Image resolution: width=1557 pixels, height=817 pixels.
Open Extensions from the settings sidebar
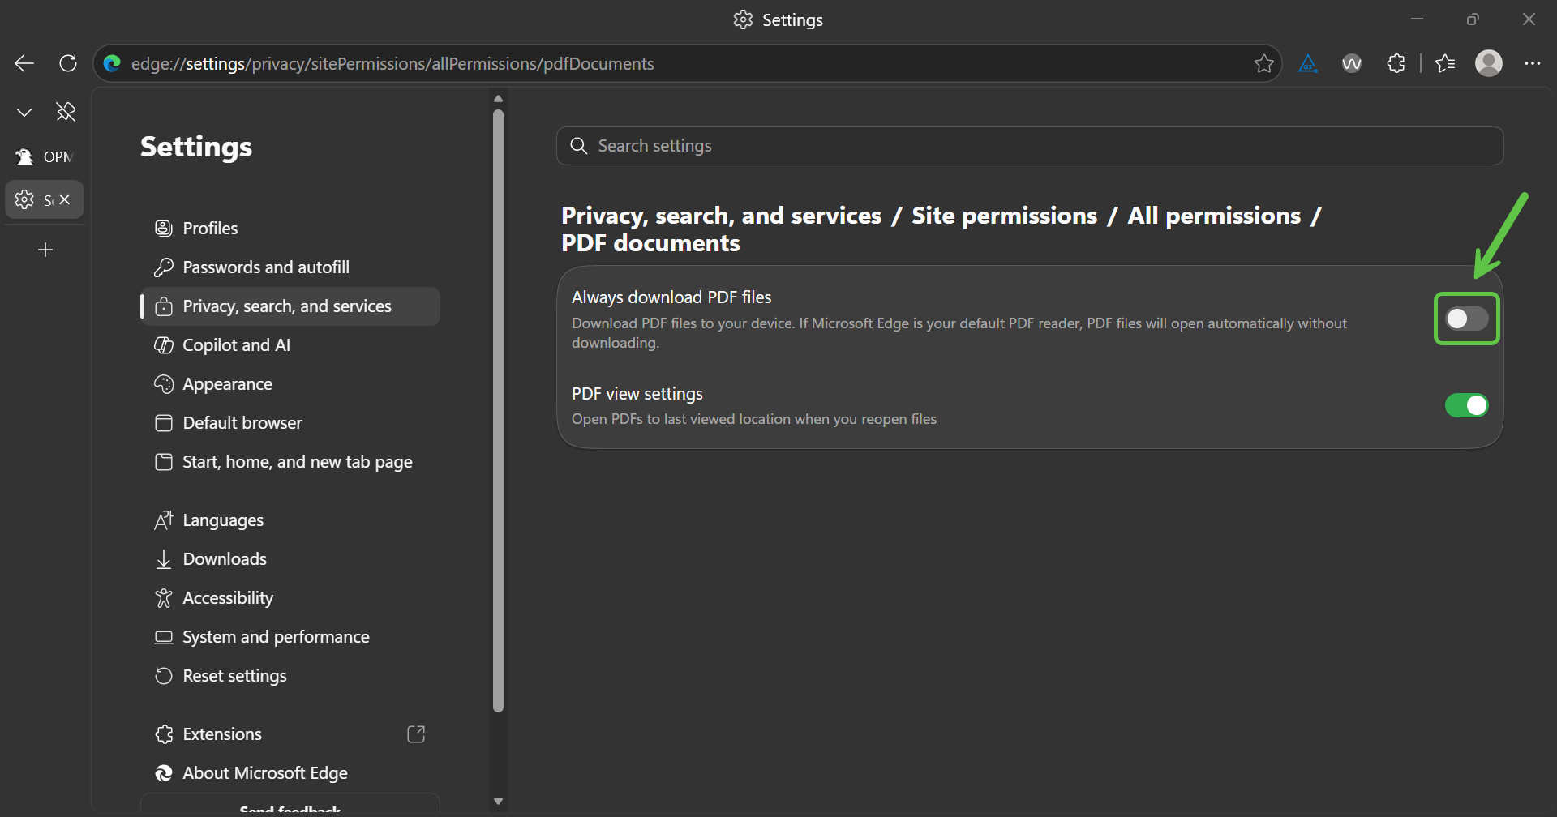(x=290, y=734)
